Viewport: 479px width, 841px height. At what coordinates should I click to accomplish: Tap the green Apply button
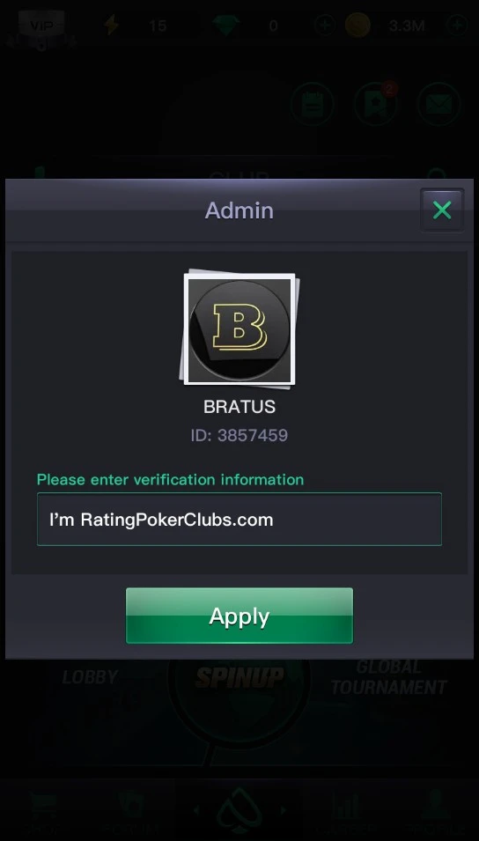click(239, 616)
